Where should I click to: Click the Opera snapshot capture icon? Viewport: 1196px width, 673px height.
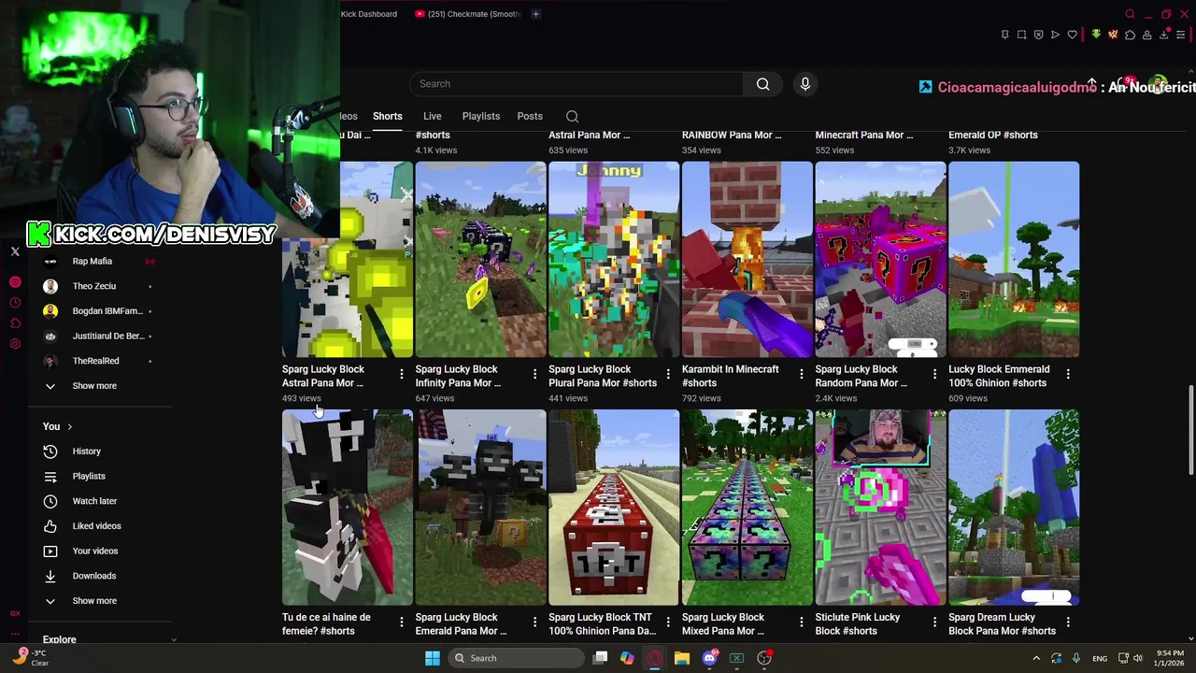[1021, 35]
